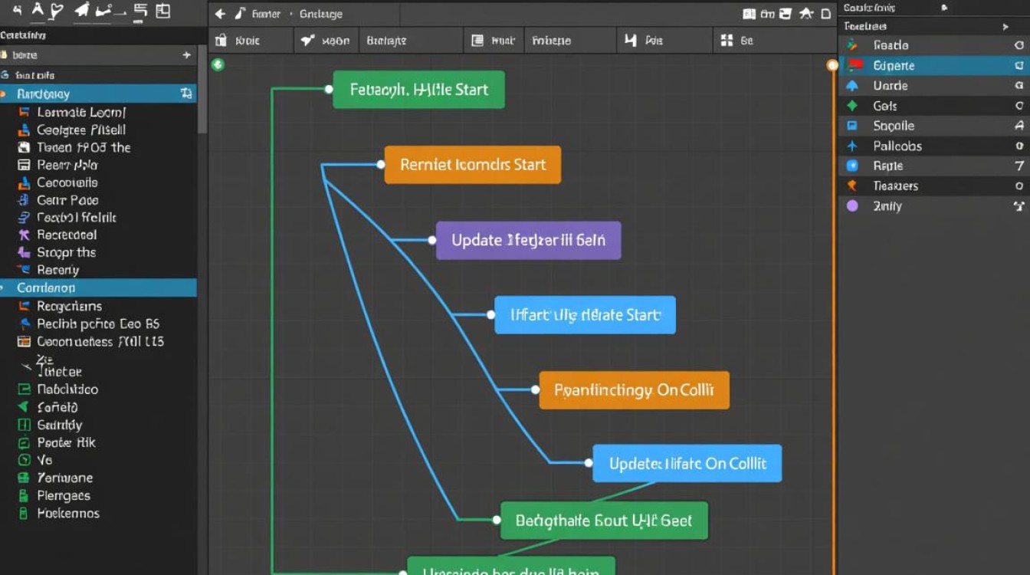Click the four-squares grid icon in the toolbar
This screenshot has height=575, width=1030.
(x=724, y=41)
